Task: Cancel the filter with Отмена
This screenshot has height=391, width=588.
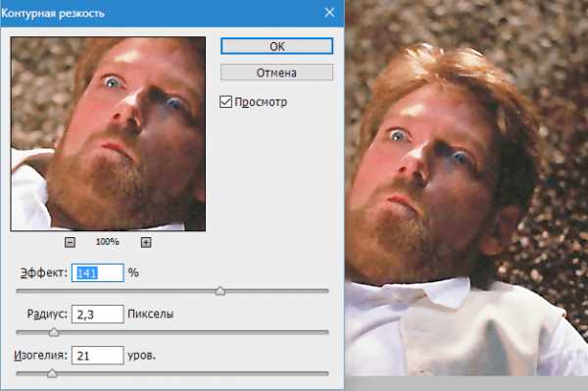Action: (276, 73)
